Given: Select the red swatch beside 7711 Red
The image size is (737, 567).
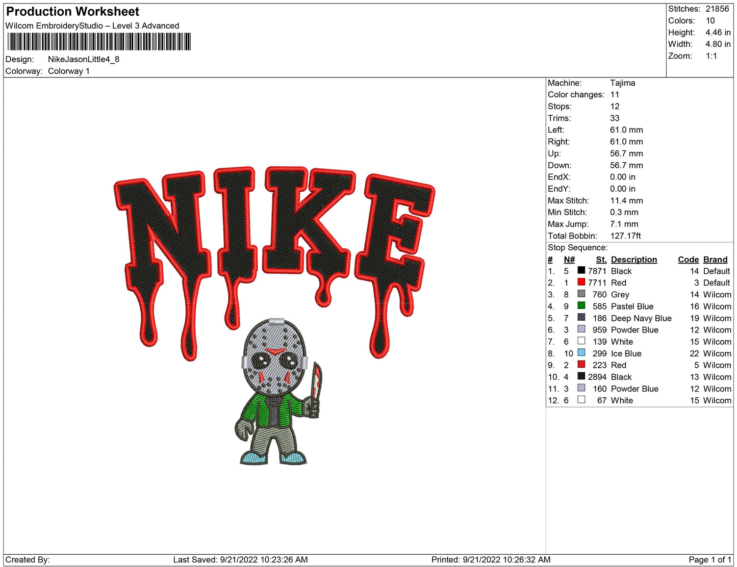Looking at the screenshot, I should pos(581,282).
